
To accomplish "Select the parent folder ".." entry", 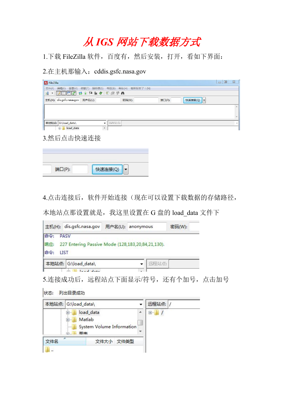I will [49, 350].
